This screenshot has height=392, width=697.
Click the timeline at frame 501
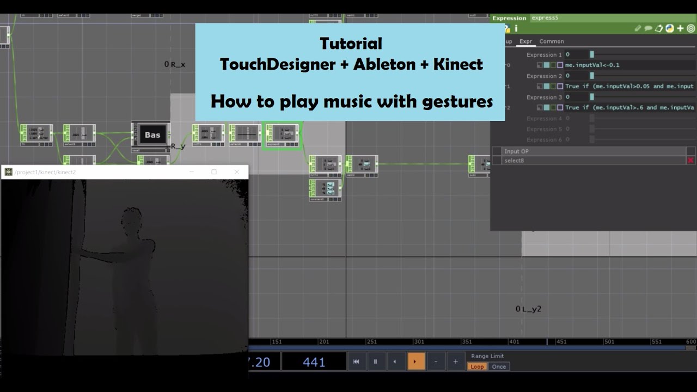[609, 341]
